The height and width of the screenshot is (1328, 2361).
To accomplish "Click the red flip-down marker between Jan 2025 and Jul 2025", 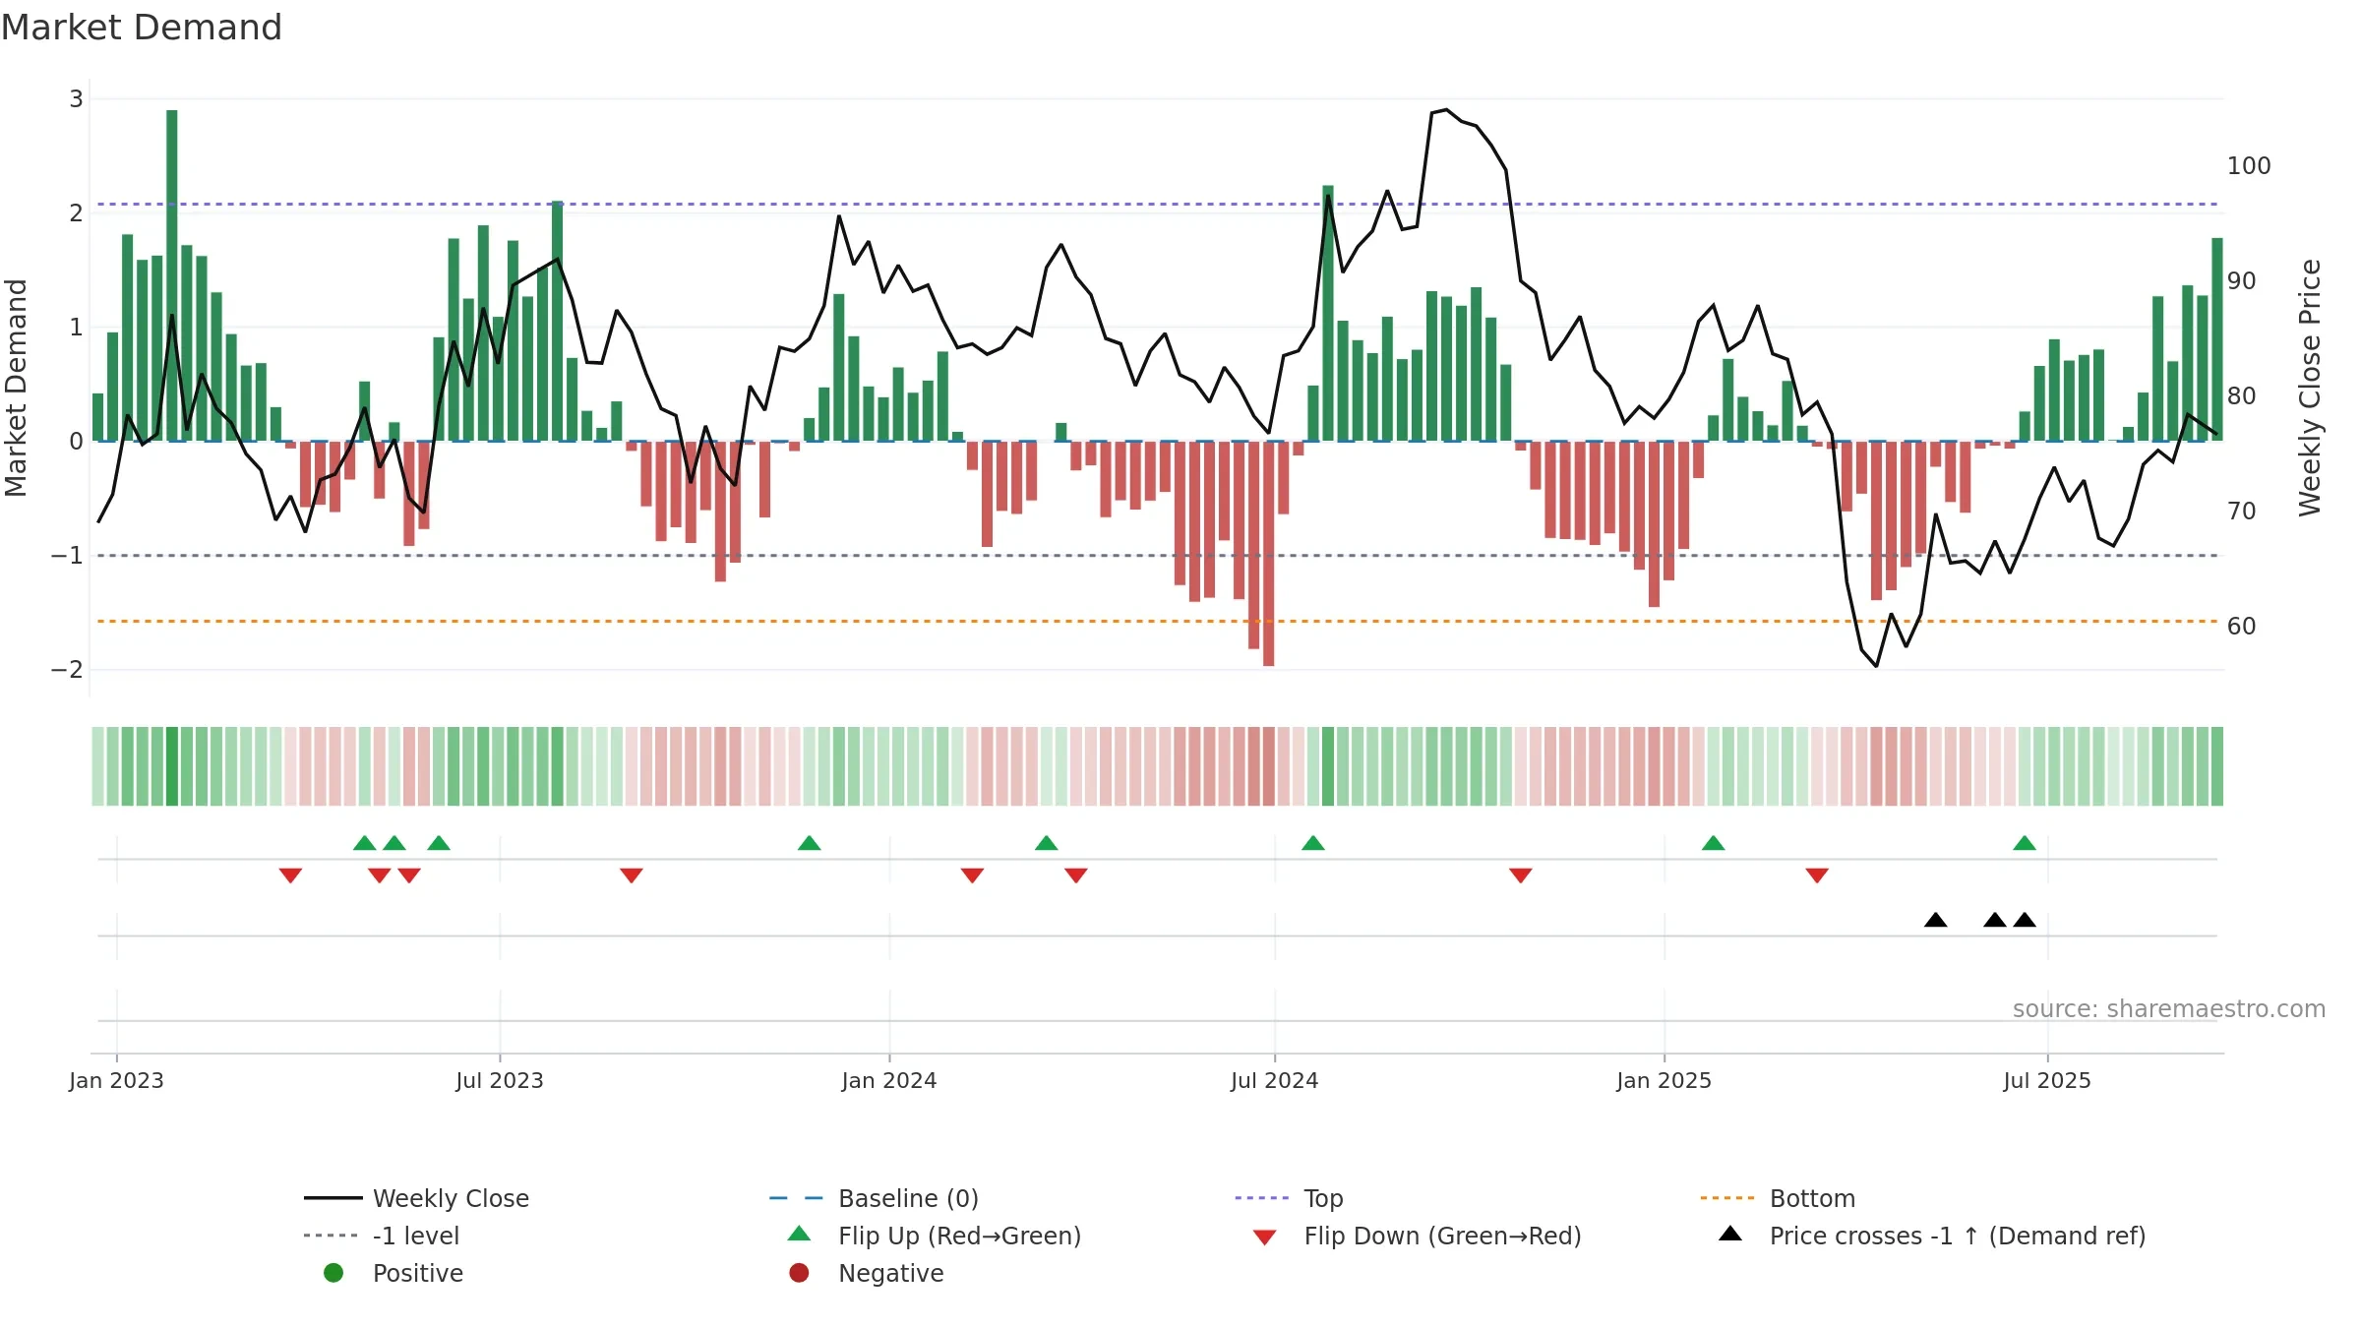I will click(x=1817, y=875).
